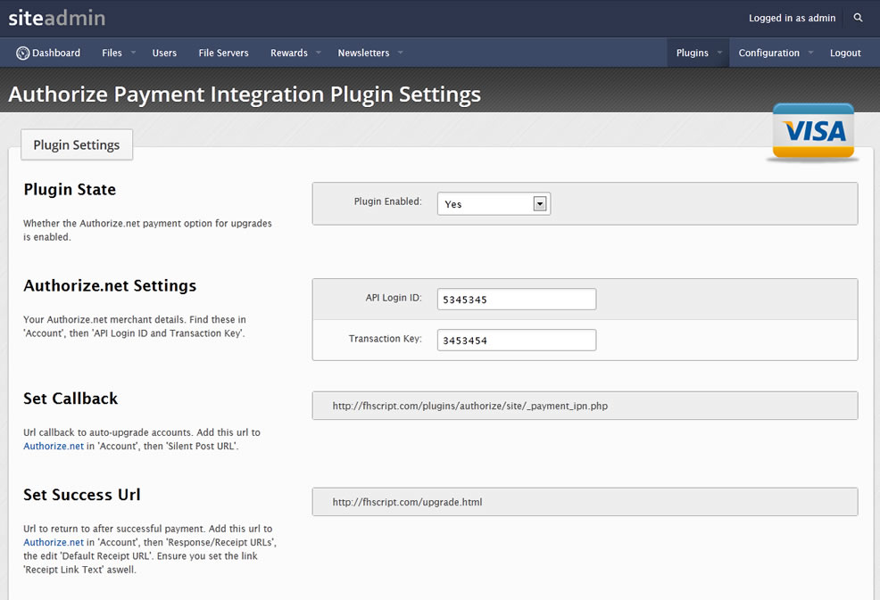Open the Rewards menu

[289, 53]
